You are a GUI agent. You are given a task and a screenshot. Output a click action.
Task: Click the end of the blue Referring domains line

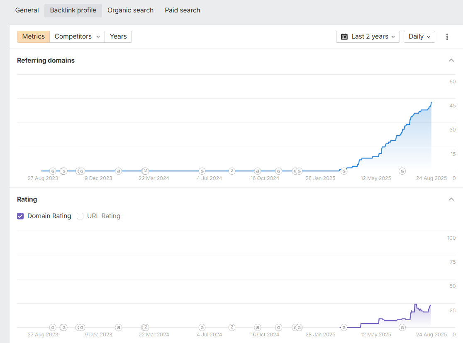431,102
